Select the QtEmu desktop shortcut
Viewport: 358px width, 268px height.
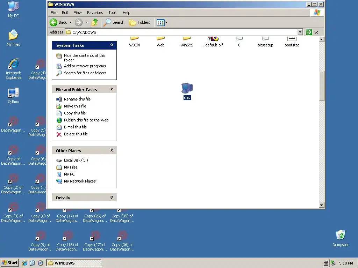tap(14, 95)
